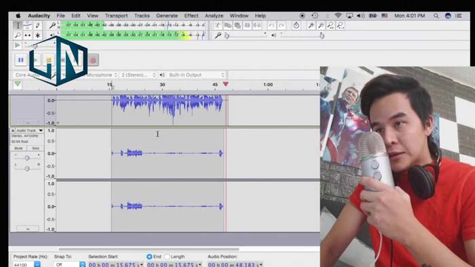This screenshot has width=475, height=267.
Task: Open the Audio Track name dropdown menu
Action: 41,130
